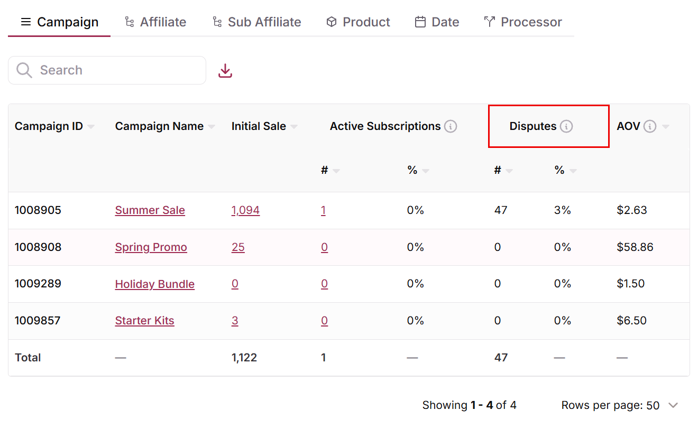The width and height of the screenshot is (698, 429).
Task: Focus the Search input field
Action: [107, 70]
